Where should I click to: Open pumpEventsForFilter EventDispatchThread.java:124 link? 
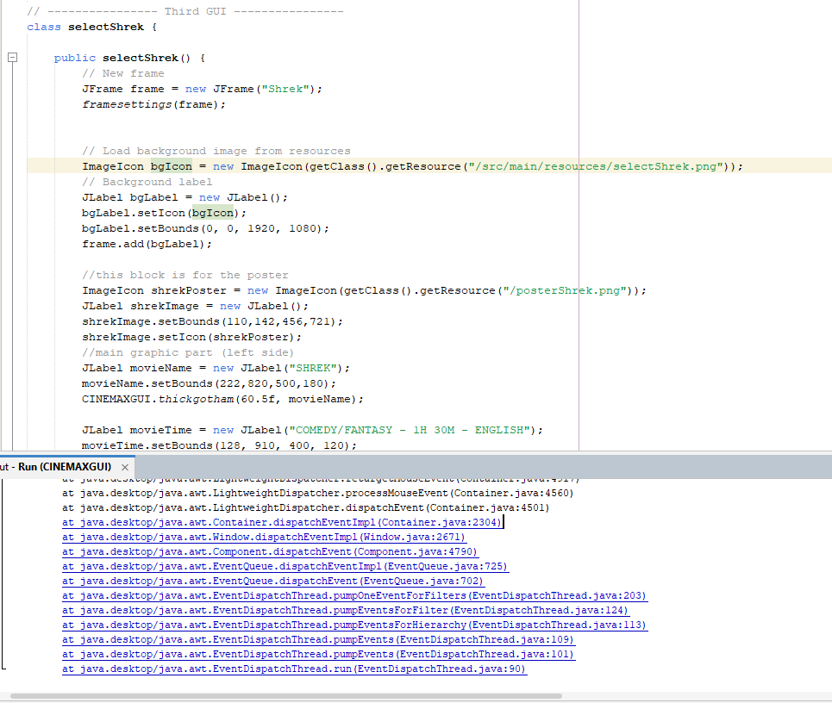click(346, 610)
